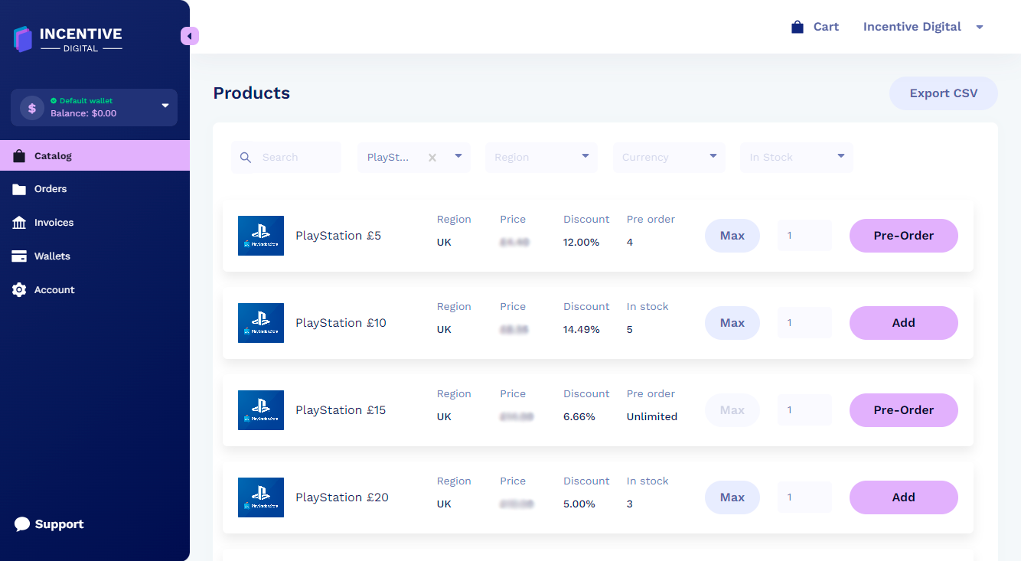
Task: Click the Incentive Digital logo icon
Action: click(23, 39)
